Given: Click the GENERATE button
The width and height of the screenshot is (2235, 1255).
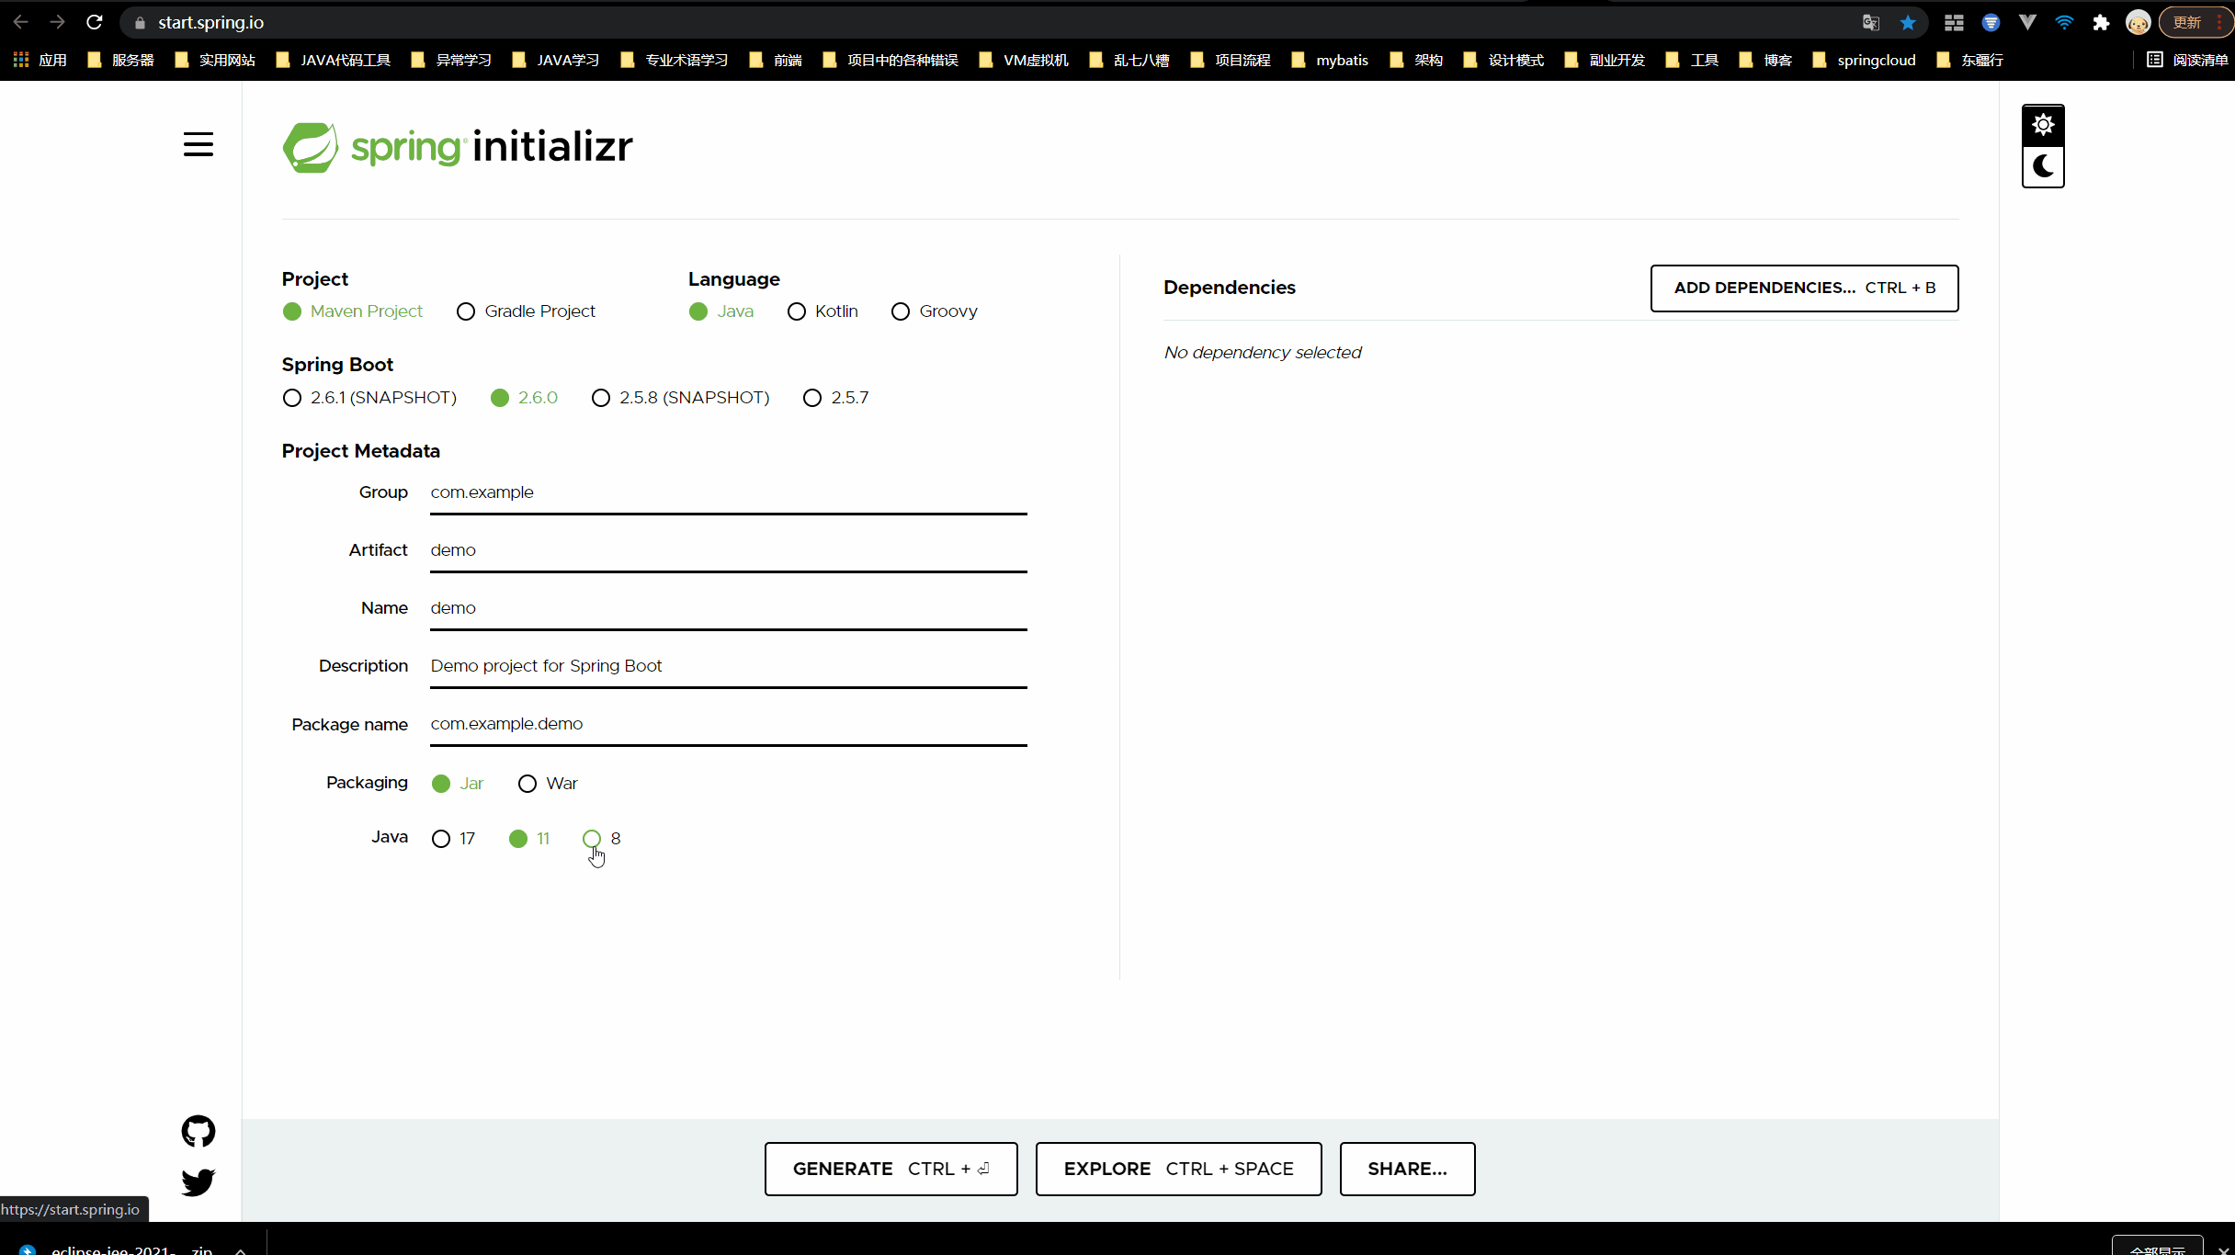Looking at the screenshot, I should click(x=891, y=1169).
